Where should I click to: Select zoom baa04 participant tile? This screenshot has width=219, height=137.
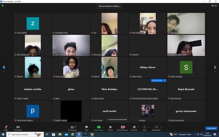[33, 24]
